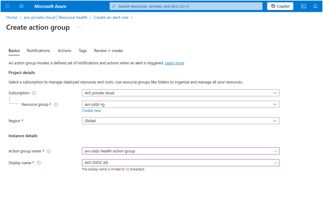323x205 pixels.
Task: Launch Cloud Shell from the top bar
Action: [304, 6]
